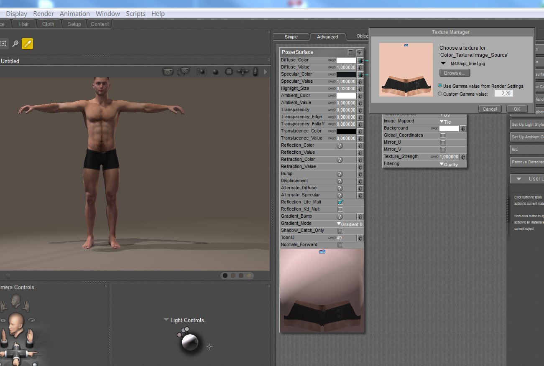Click the Browse... button in Texture Manager

pyautogui.click(x=455, y=73)
